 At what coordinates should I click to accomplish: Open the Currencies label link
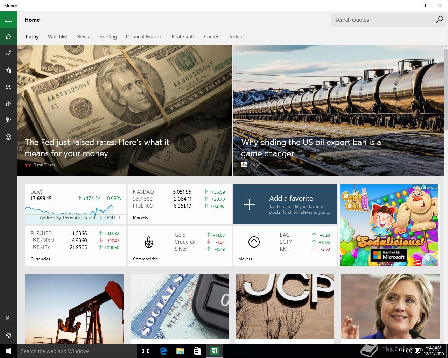(x=40, y=259)
